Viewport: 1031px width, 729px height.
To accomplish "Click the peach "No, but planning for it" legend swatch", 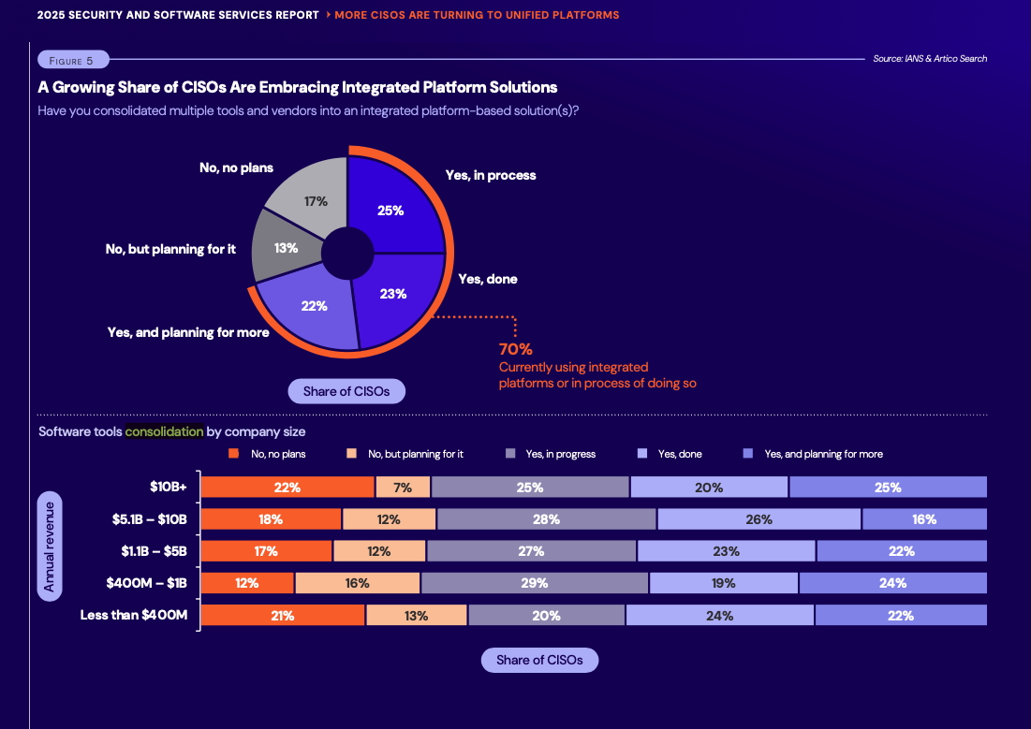I will (x=351, y=454).
